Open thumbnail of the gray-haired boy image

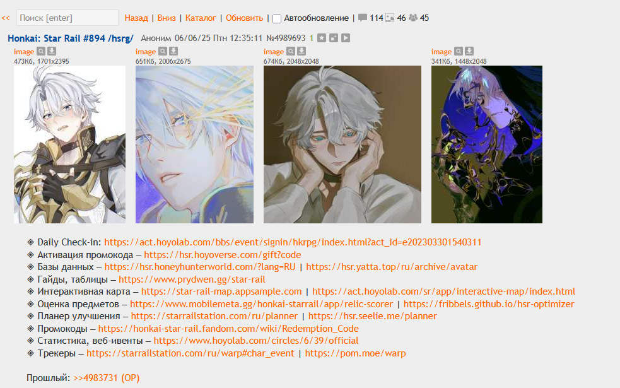pyautogui.click(x=342, y=144)
